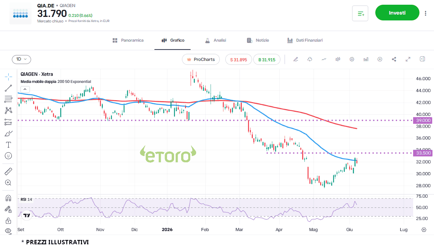Toggle the side panel icon
The height and width of the screenshot is (246, 434).
(422, 59)
